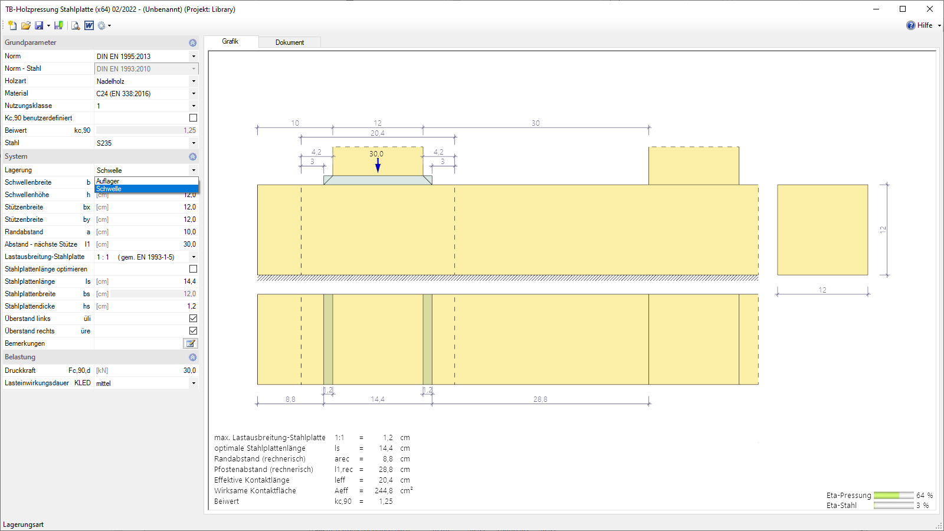Open the Bemerkungen edit note button
The width and height of the screenshot is (944, 531).
pyautogui.click(x=191, y=343)
